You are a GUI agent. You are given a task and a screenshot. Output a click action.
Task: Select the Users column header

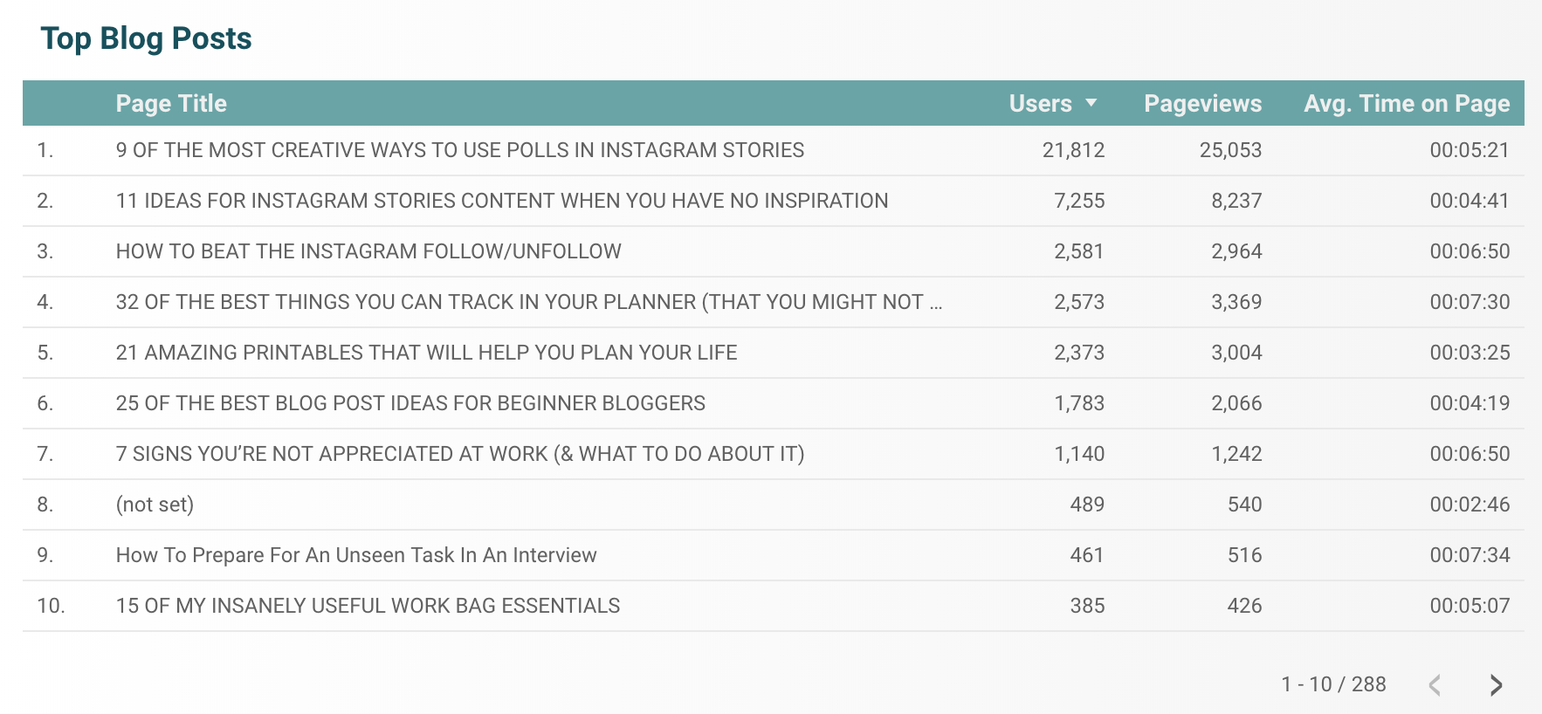pos(1040,103)
